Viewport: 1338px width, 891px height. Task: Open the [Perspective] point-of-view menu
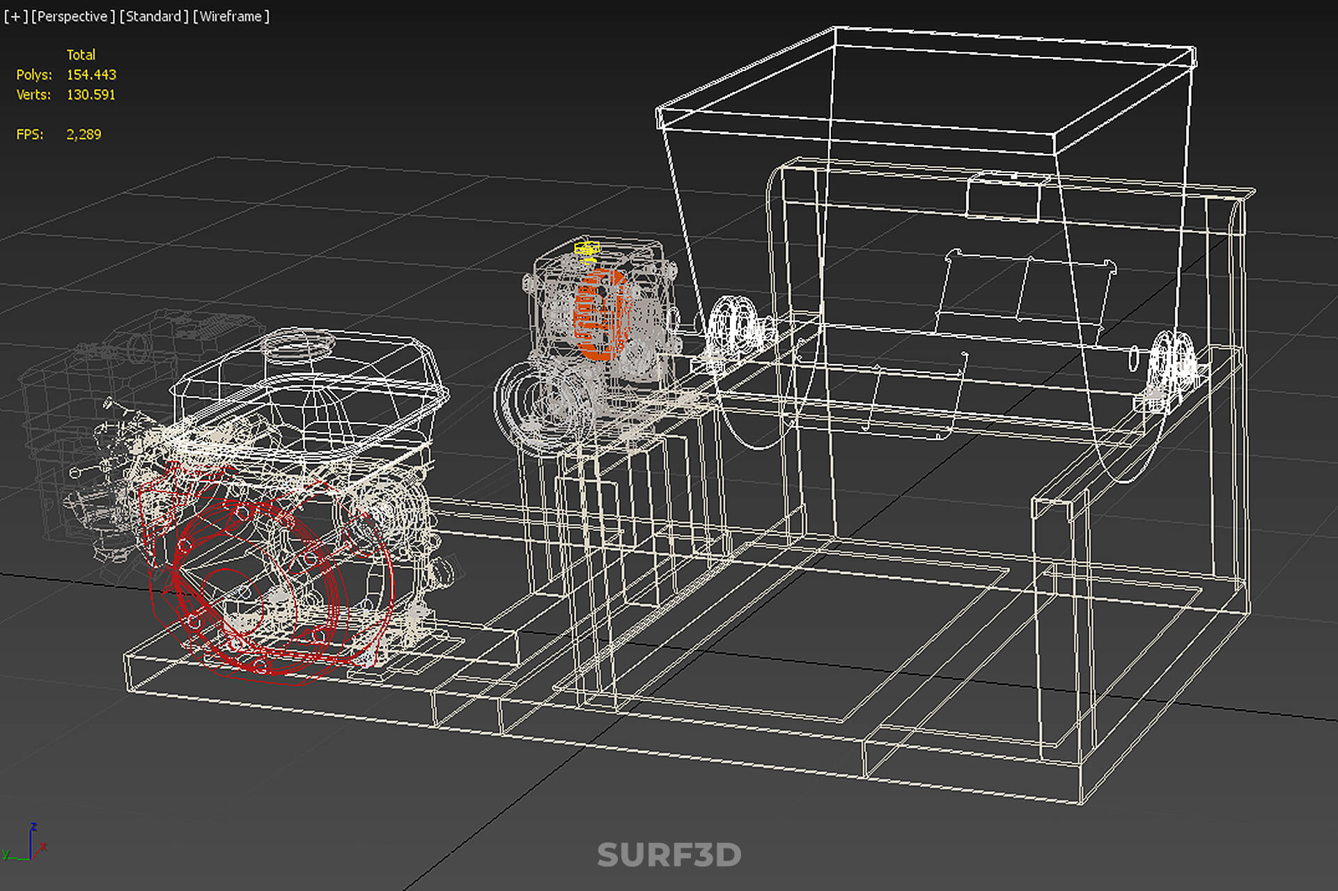point(73,16)
